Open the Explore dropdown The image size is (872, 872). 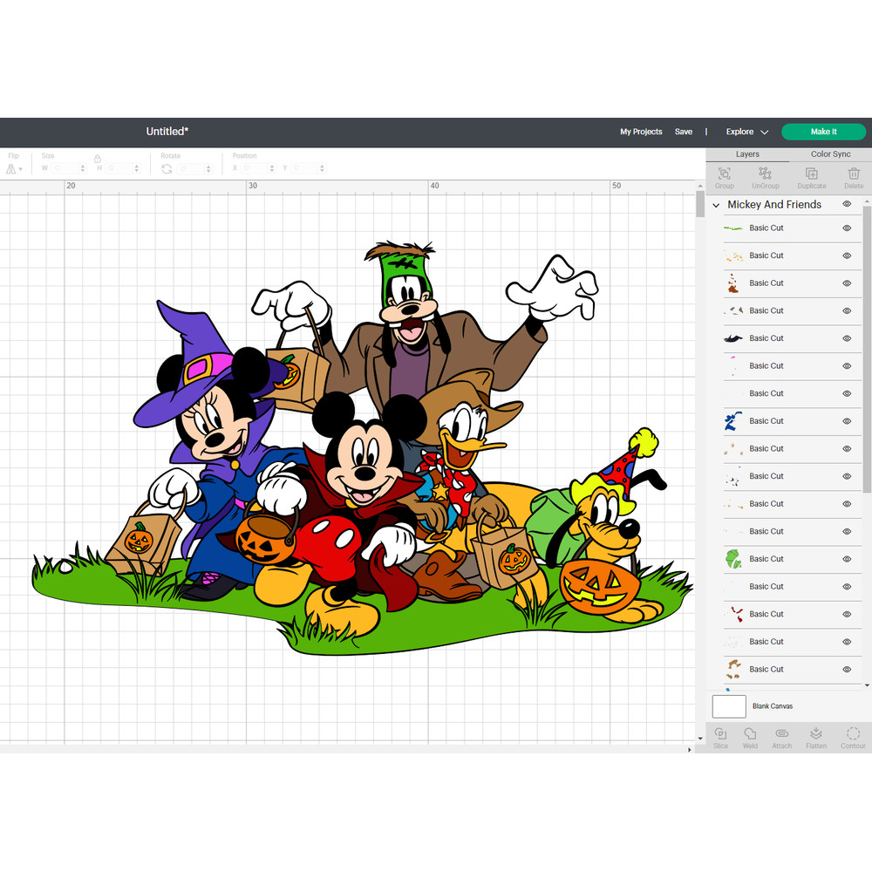tap(746, 132)
